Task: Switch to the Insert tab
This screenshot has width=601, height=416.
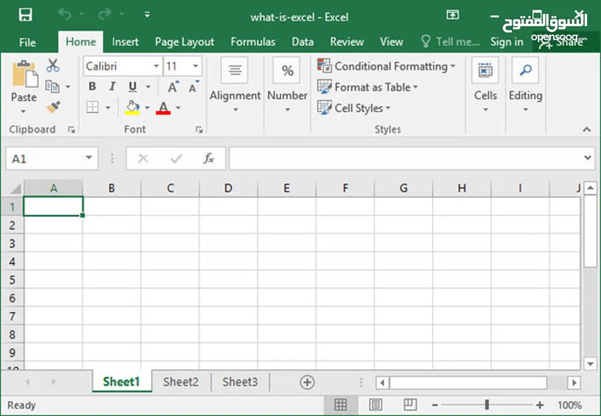Action: pyautogui.click(x=126, y=42)
